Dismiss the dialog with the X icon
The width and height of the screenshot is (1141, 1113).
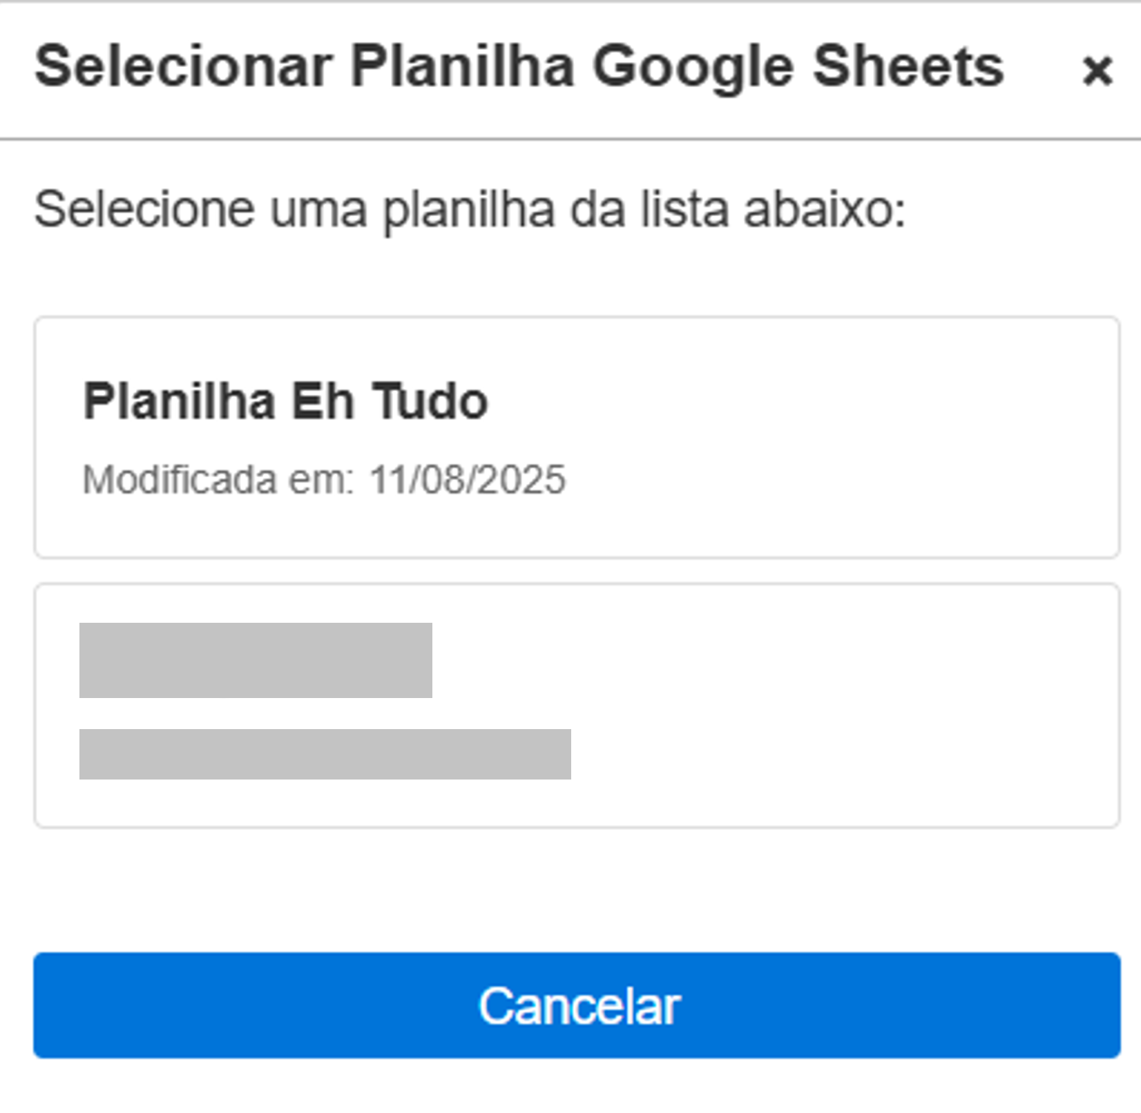coord(1097,70)
